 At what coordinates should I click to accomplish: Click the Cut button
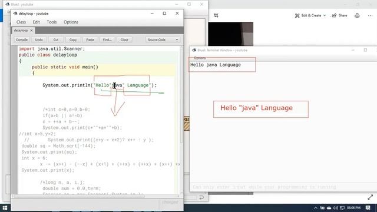[56, 39]
